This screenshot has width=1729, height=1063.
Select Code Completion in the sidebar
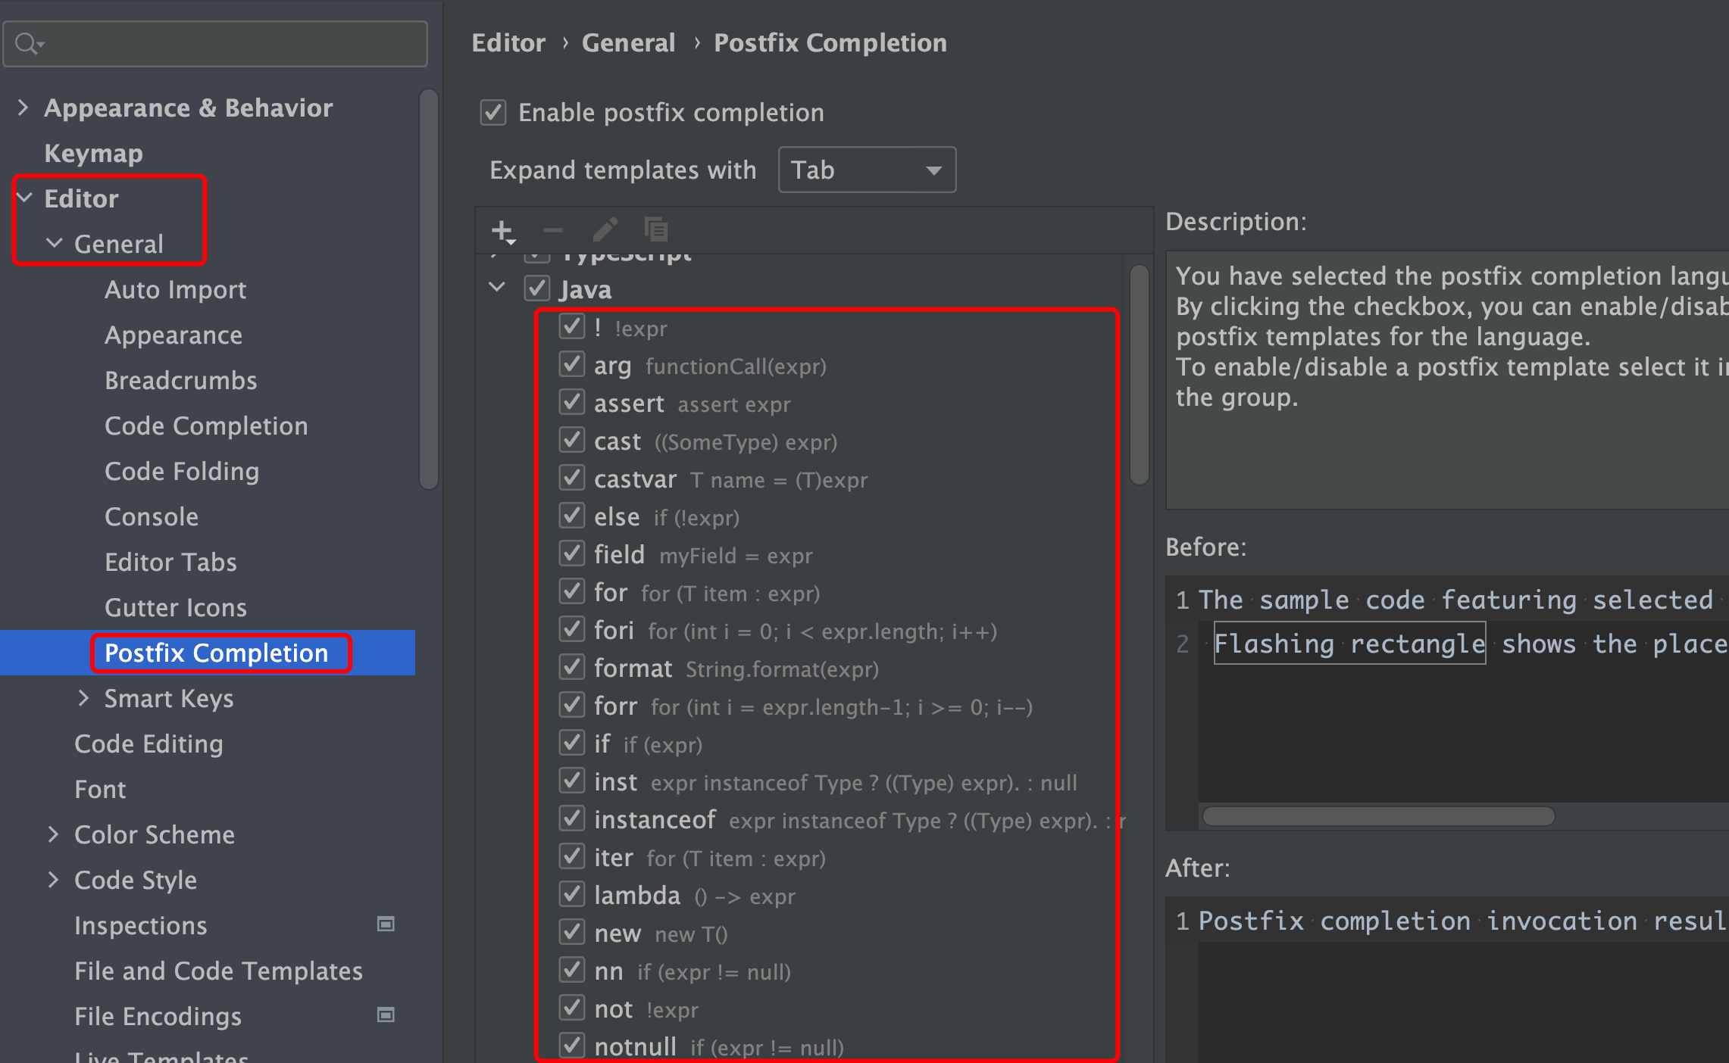[x=206, y=426]
